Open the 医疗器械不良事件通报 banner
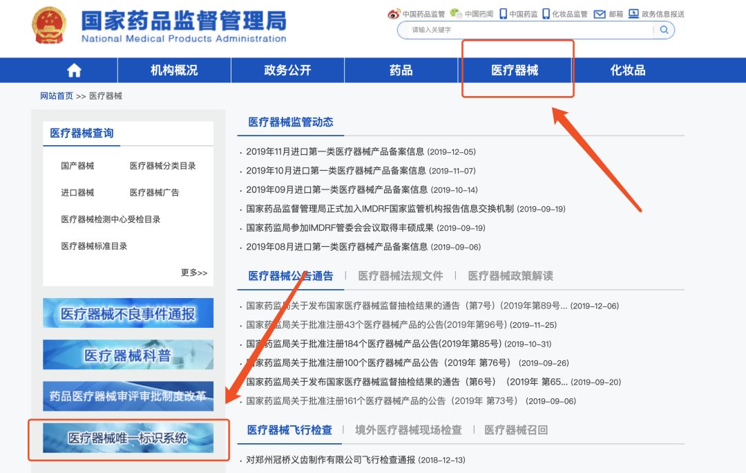 [128, 314]
